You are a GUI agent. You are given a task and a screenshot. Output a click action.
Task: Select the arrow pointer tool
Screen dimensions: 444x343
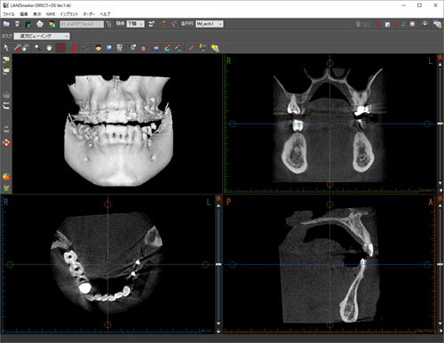coord(6,48)
